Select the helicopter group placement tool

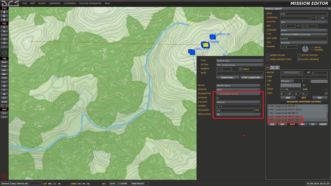[x=4, y=66]
